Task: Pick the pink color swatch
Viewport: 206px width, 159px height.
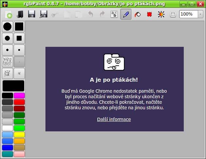Action: coord(19,154)
